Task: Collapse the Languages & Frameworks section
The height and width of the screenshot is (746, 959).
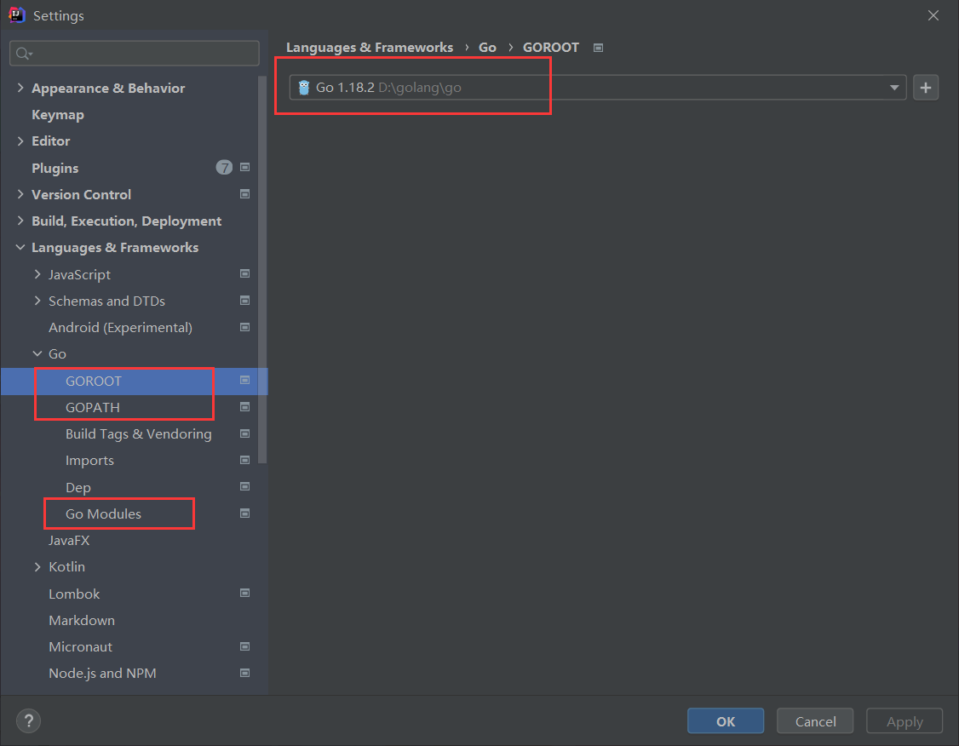Action: click(20, 248)
